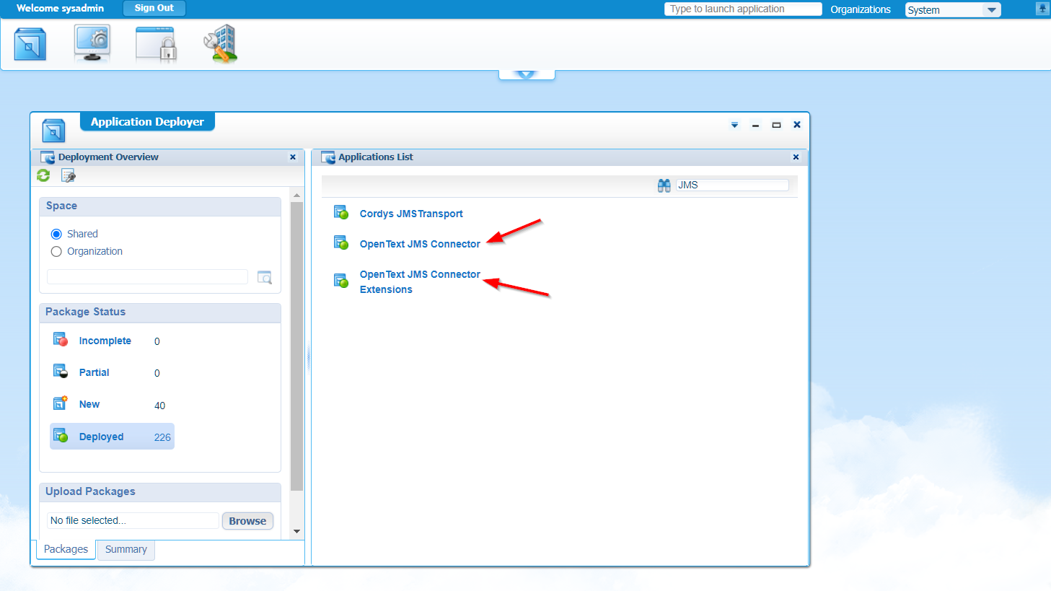Viewport: 1051px width, 591px height.
Task: Click the binoculars search icon
Action: pos(664,185)
